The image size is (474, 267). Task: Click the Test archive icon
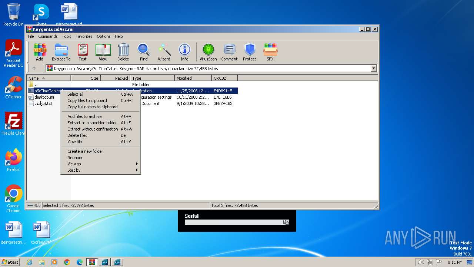click(82, 52)
